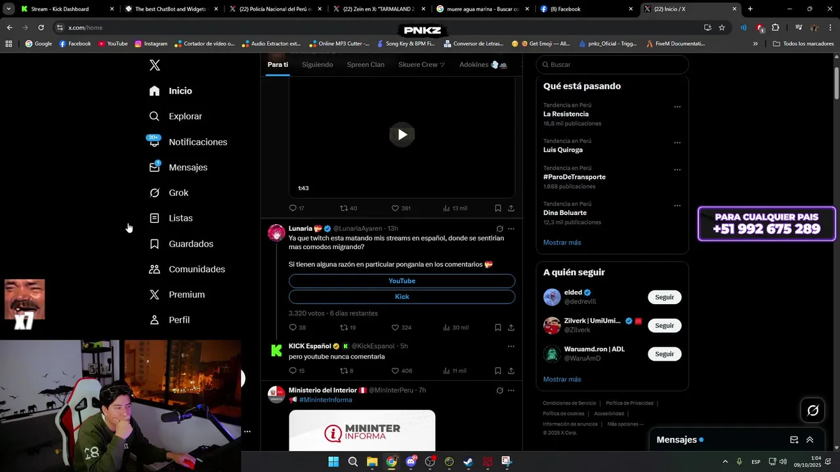Repost Lunaria's post with 19 reposts
Image resolution: width=840 pixels, height=472 pixels.
(x=348, y=328)
